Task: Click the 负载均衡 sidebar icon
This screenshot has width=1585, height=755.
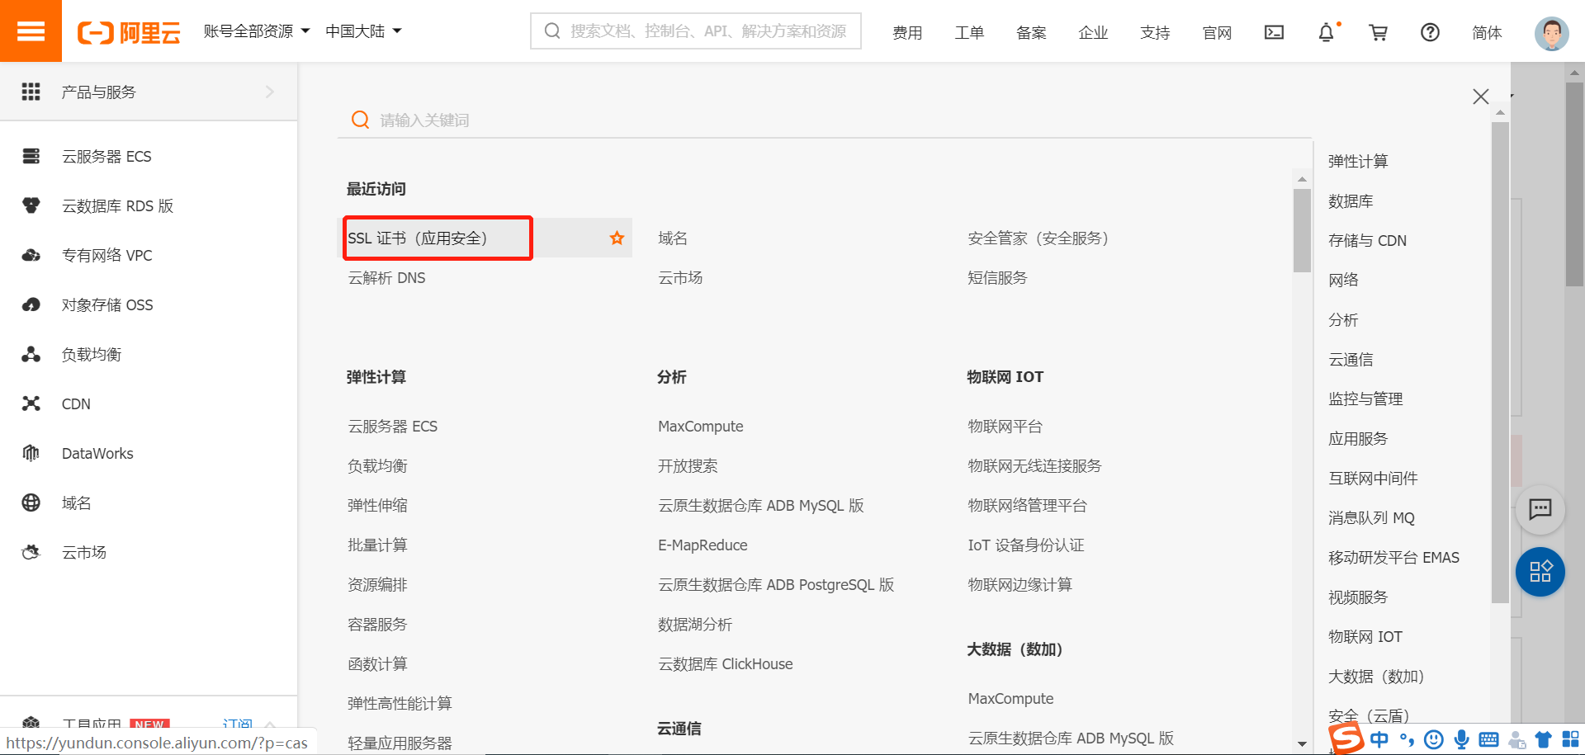Action: 31,354
